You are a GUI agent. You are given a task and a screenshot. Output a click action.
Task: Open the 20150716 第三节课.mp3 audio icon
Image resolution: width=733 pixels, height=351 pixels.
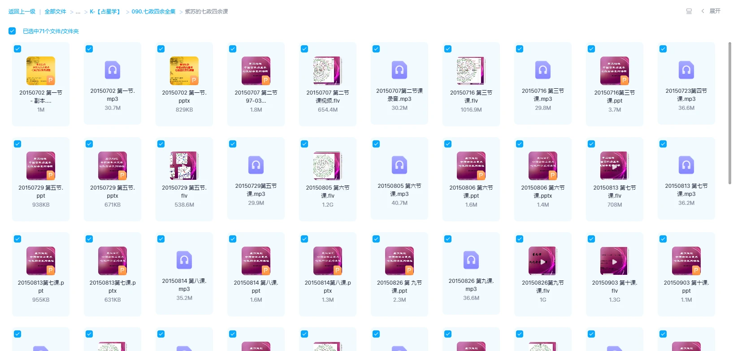(x=543, y=70)
